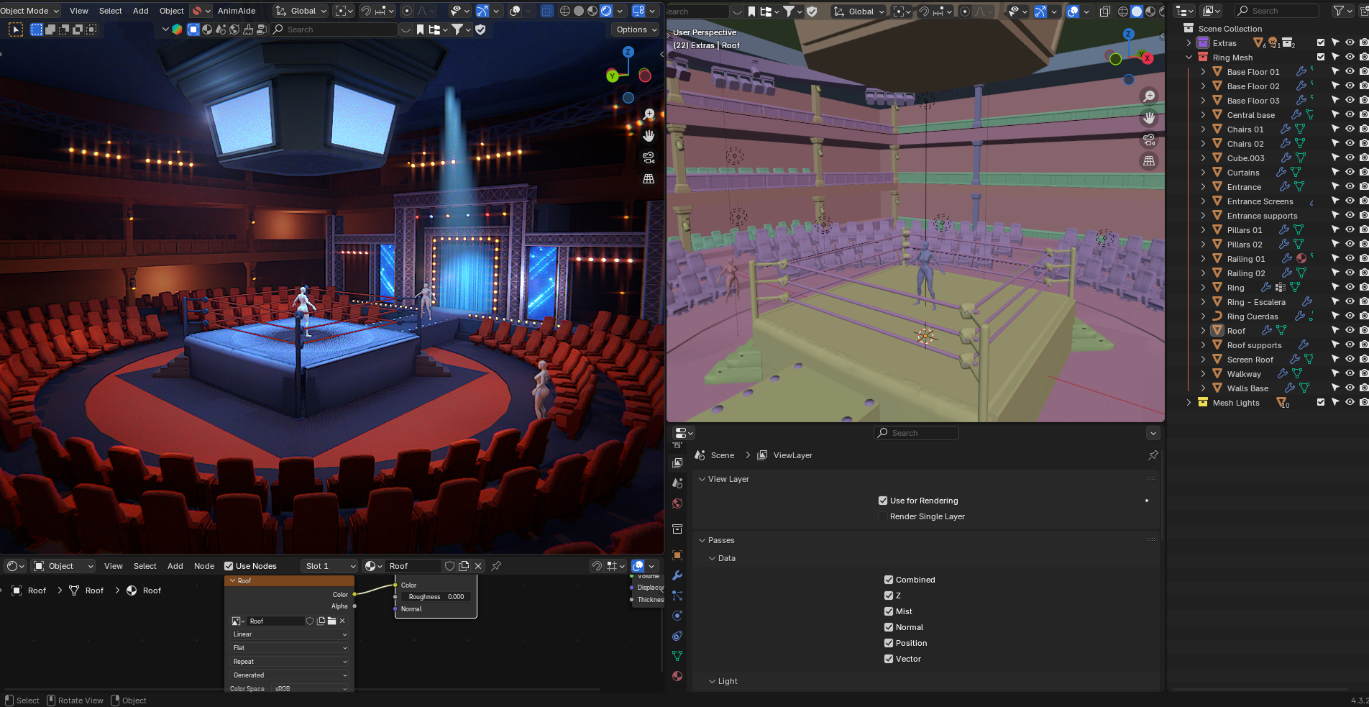Click the pan hand gizmo in left viewport
This screenshot has height=707, width=1369.
tap(649, 136)
